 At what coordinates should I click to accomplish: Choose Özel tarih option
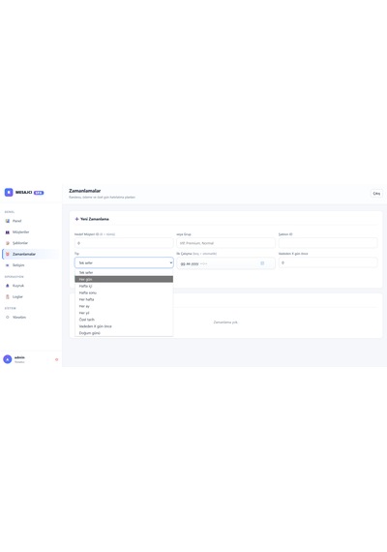pos(124,320)
